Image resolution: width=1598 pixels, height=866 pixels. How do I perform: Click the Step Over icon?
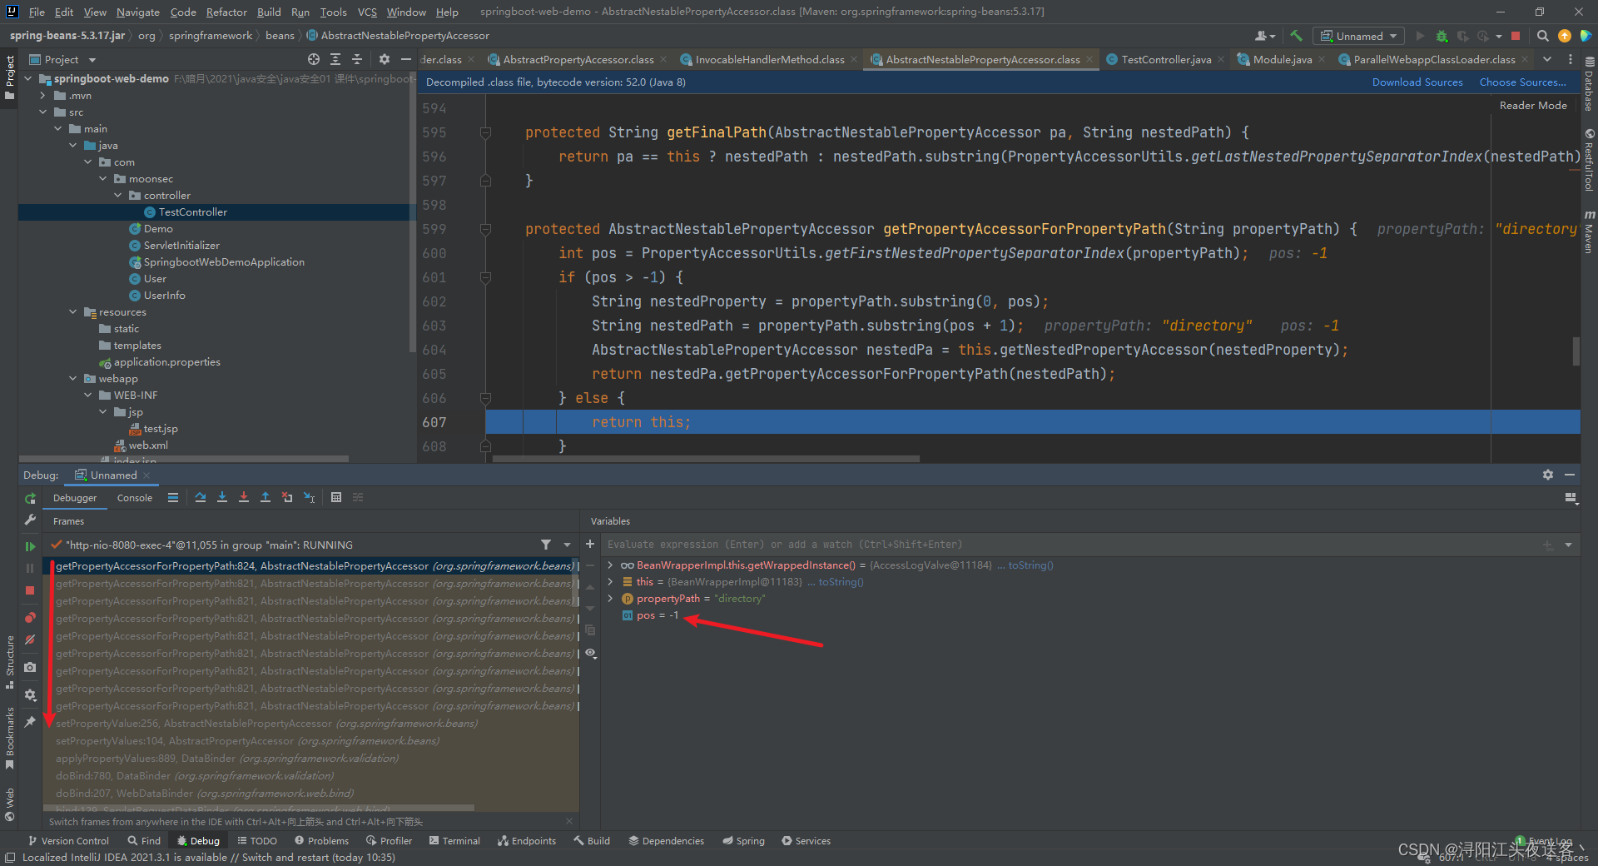click(201, 497)
